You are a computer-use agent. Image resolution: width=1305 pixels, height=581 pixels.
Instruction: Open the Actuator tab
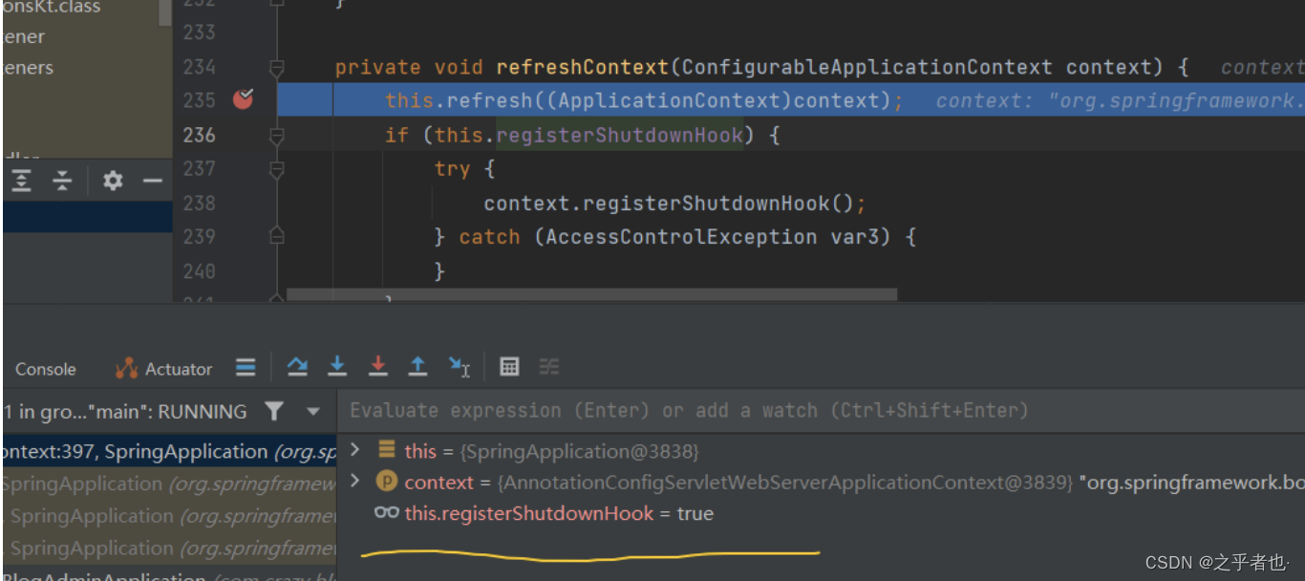click(177, 368)
